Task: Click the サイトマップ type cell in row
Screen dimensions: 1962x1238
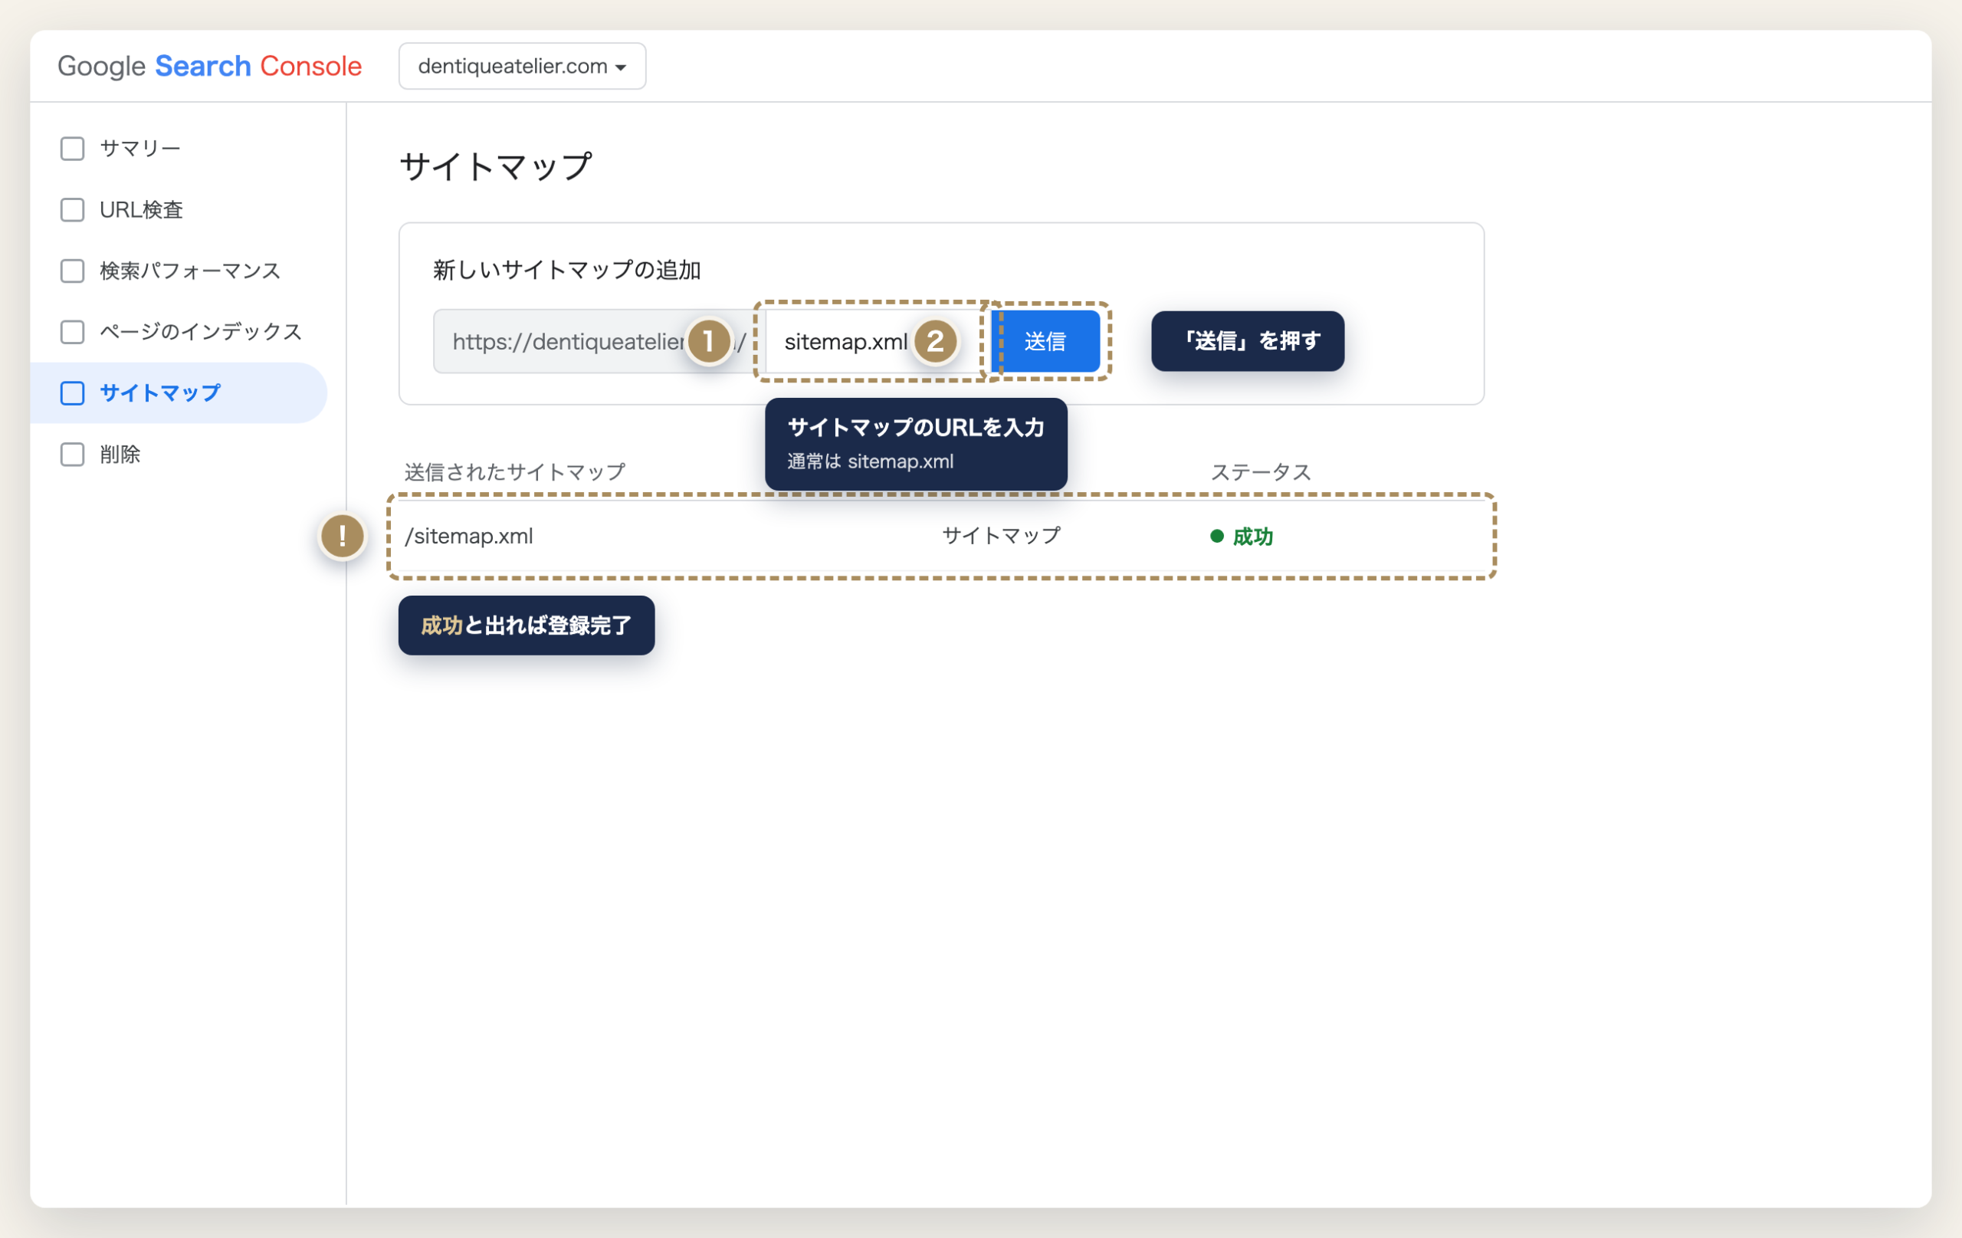Action: (x=1002, y=536)
